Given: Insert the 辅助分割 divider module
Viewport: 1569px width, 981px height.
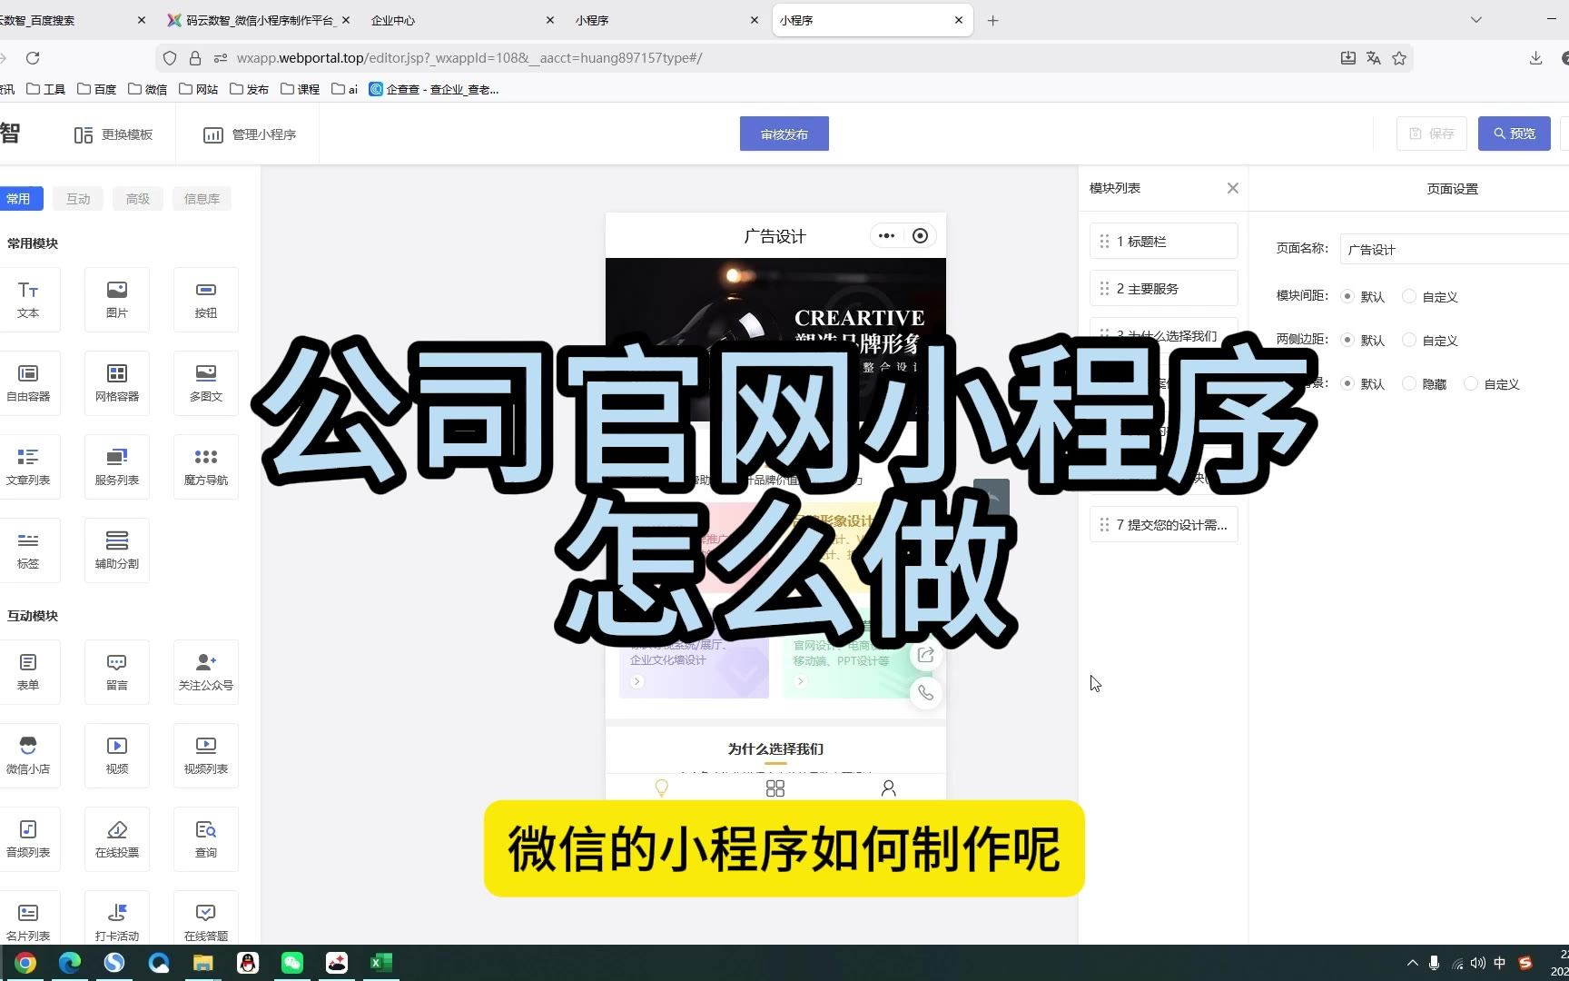Looking at the screenshot, I should coord(117,550).
